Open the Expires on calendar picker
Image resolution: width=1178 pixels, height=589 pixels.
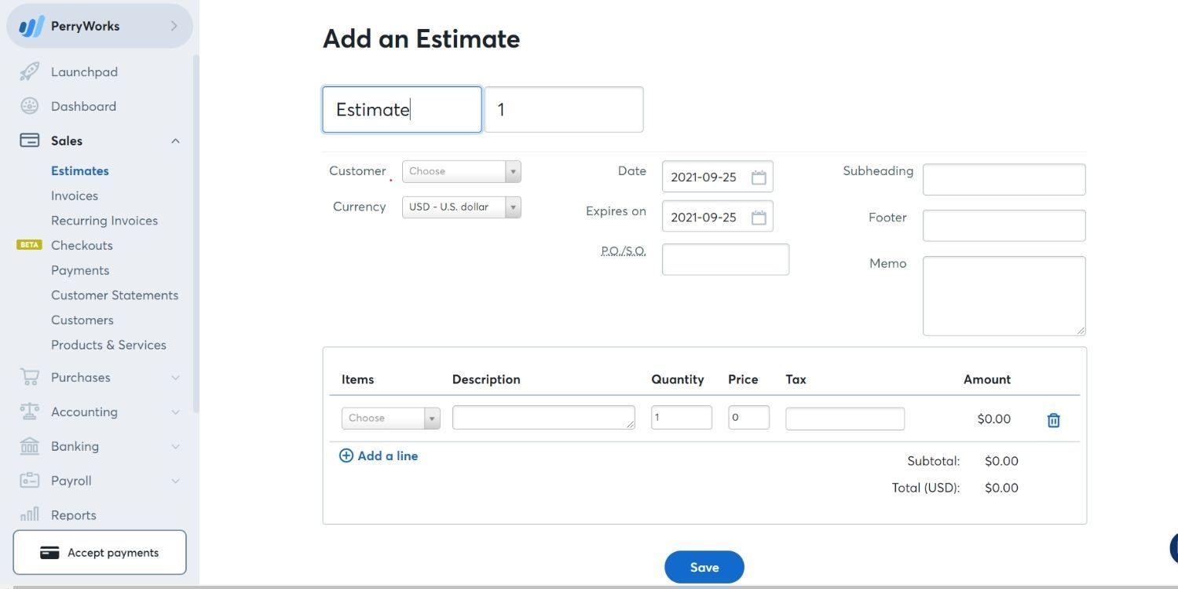757,217
